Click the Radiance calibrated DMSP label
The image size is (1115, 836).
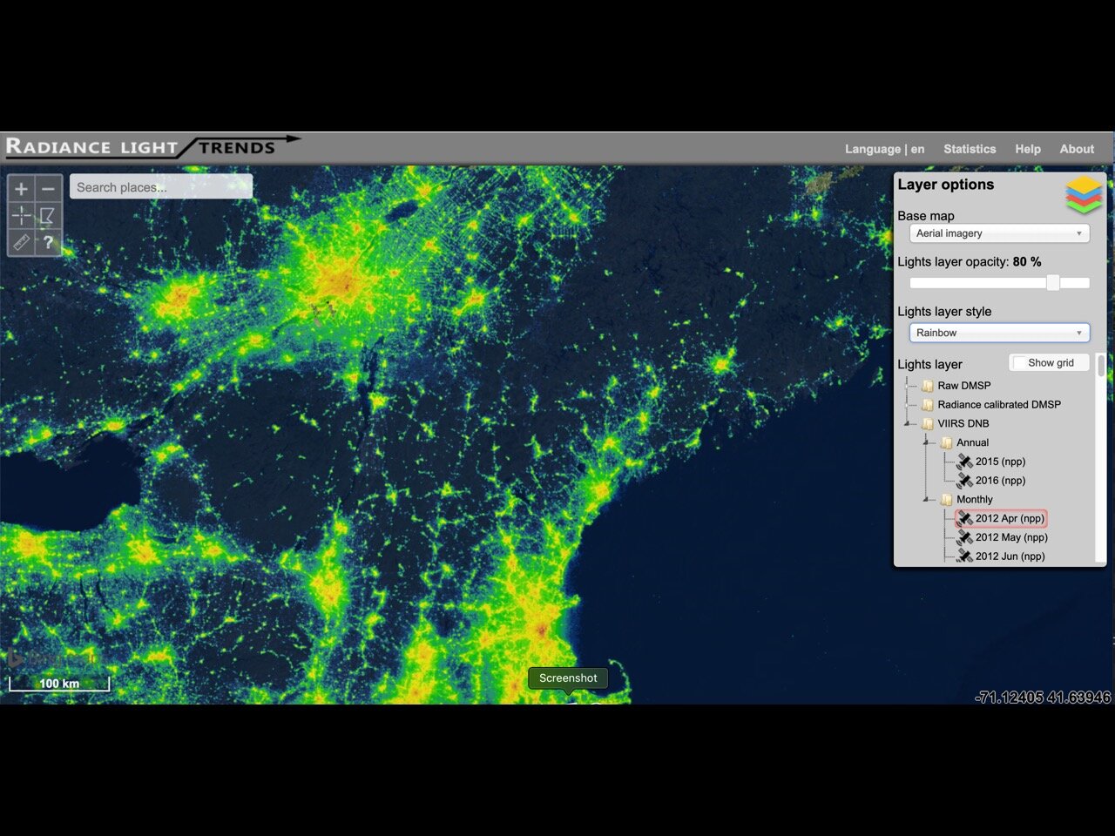(999, 405)
